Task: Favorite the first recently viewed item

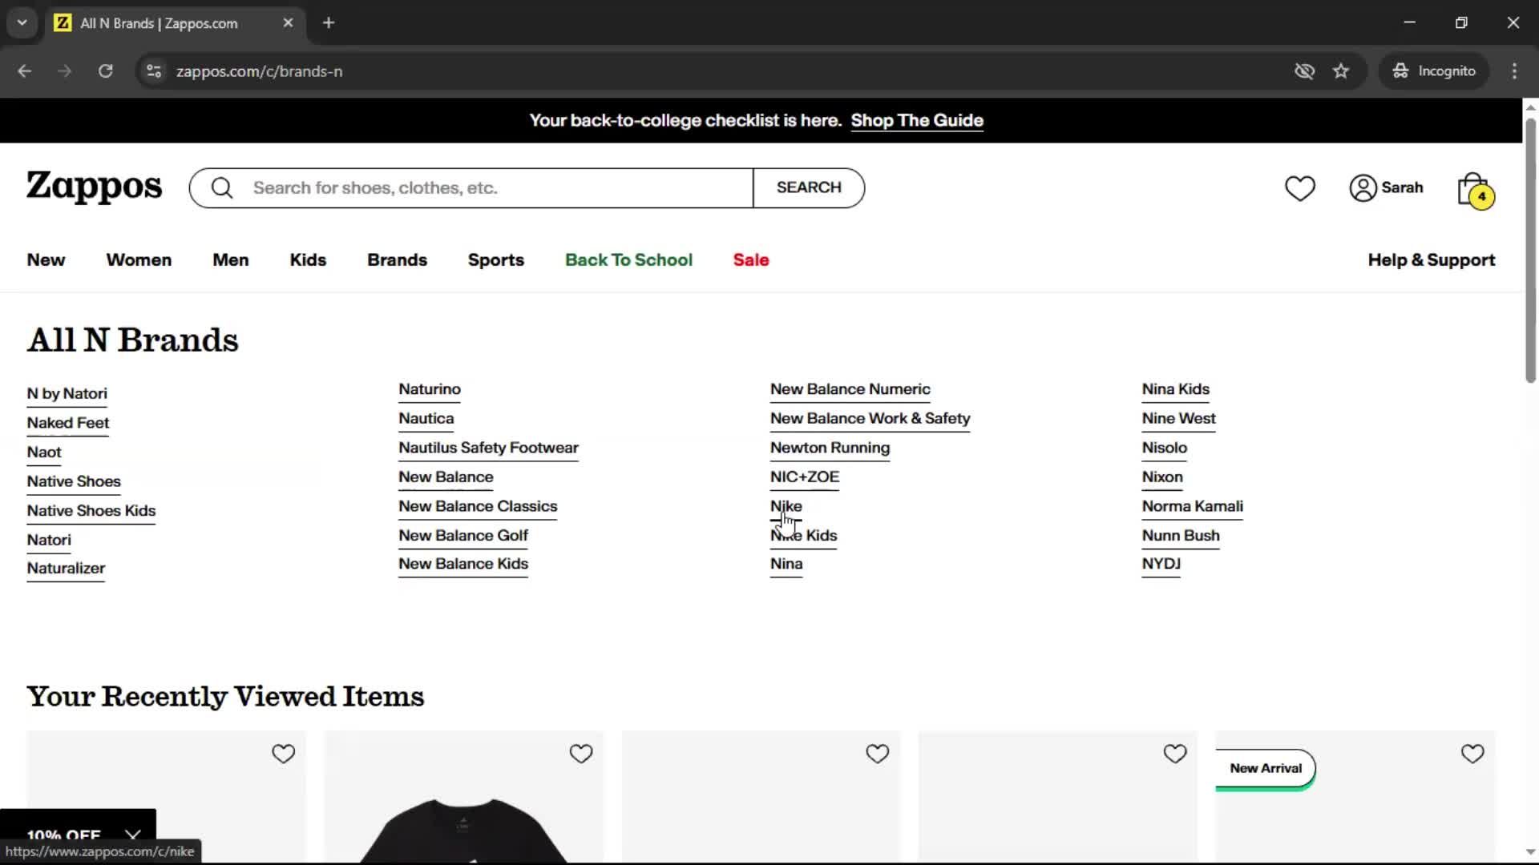Action: [283, 754]
